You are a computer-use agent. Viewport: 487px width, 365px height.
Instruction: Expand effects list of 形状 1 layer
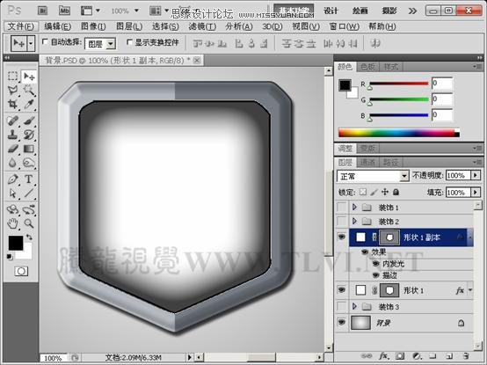(470, 290)
